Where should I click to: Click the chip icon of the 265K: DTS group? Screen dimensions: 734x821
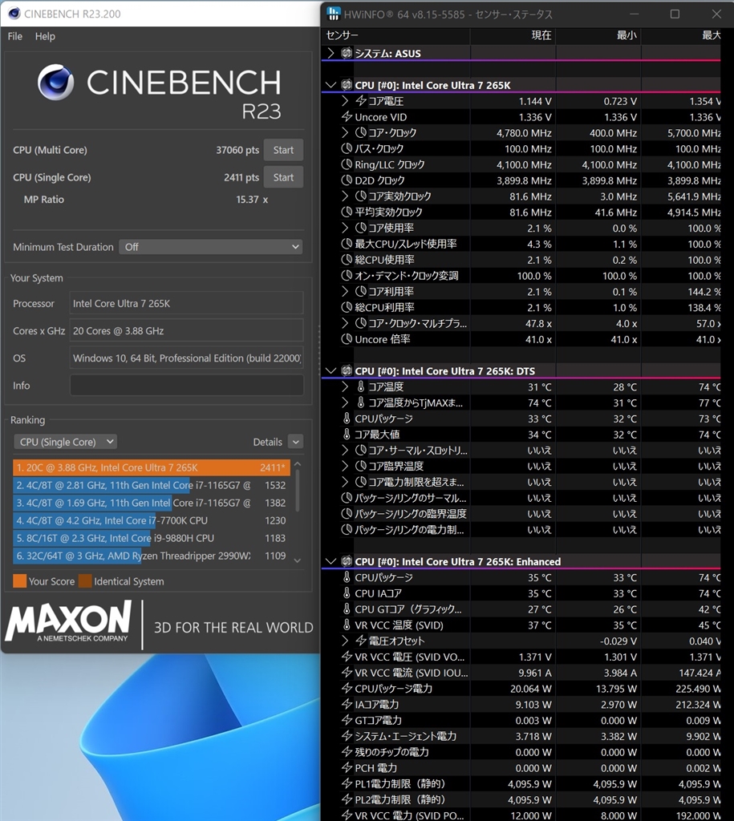coord(347,370)
